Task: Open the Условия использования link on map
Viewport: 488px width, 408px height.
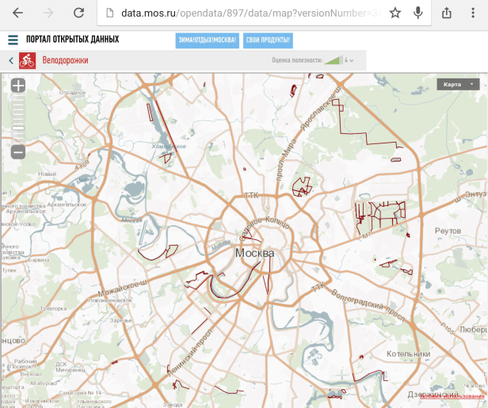Action: pyautogui.click(x=453, y=396)
